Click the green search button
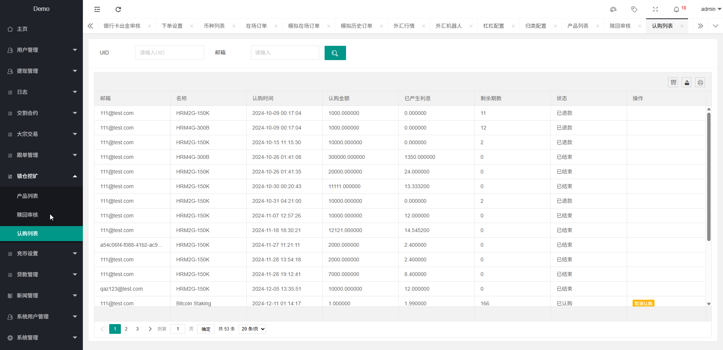This screenshot has height=350, width=723. point(335,53)
